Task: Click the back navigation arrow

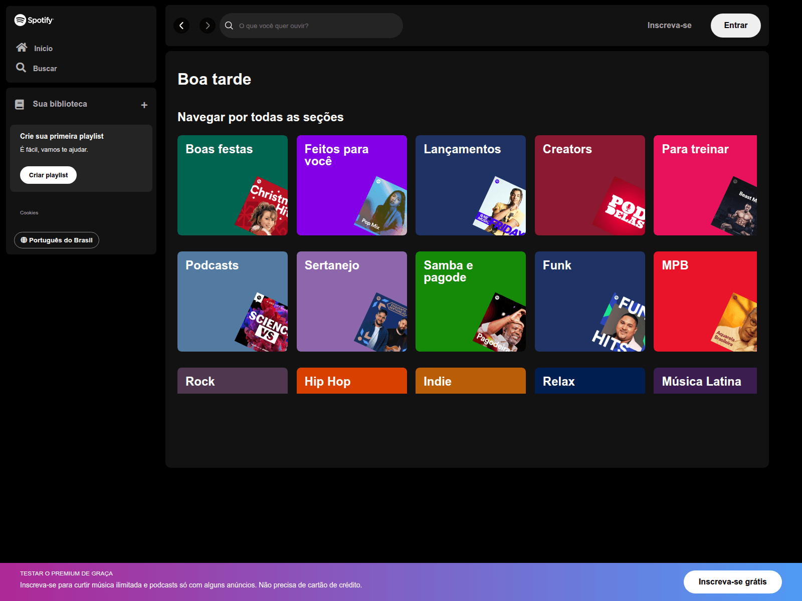Action: click(x=181, y=26)
